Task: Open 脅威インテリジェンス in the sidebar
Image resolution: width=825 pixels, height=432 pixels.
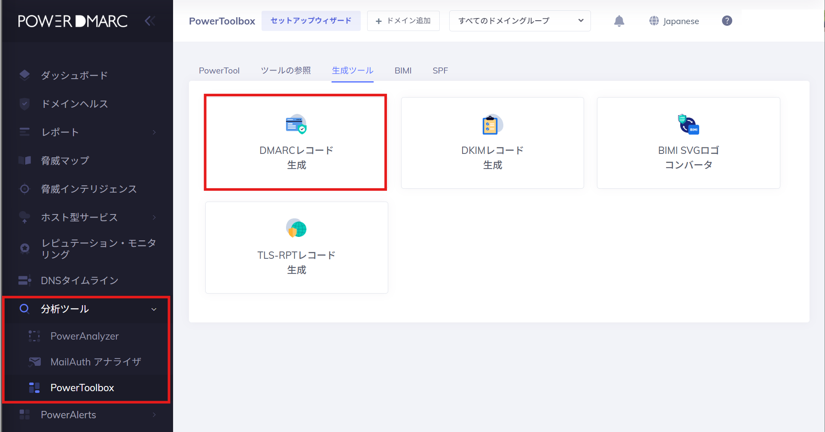Action: tap(88, 189)
